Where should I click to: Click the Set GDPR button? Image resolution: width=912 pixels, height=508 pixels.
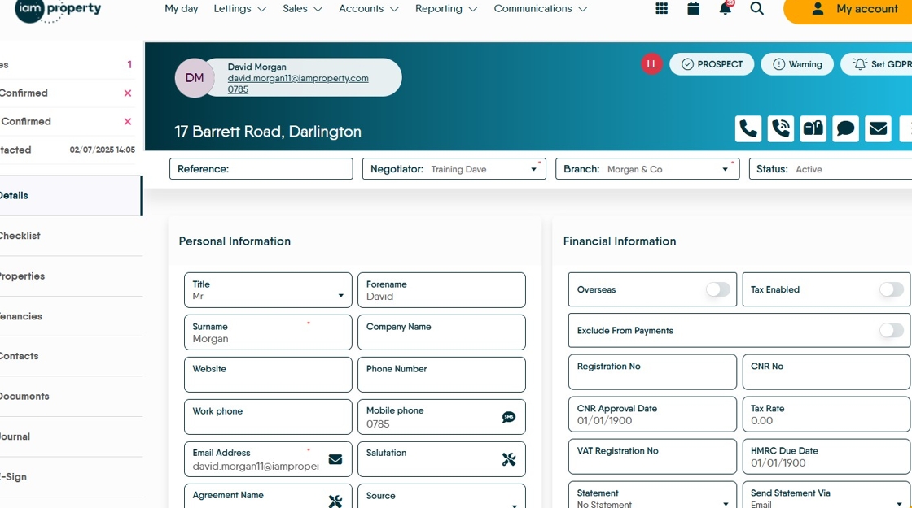[876, 64]
